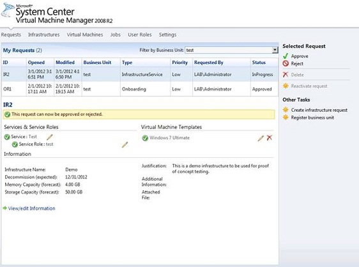
Task: Click the justification text about demo infrastructure
Action: point(220,169)
